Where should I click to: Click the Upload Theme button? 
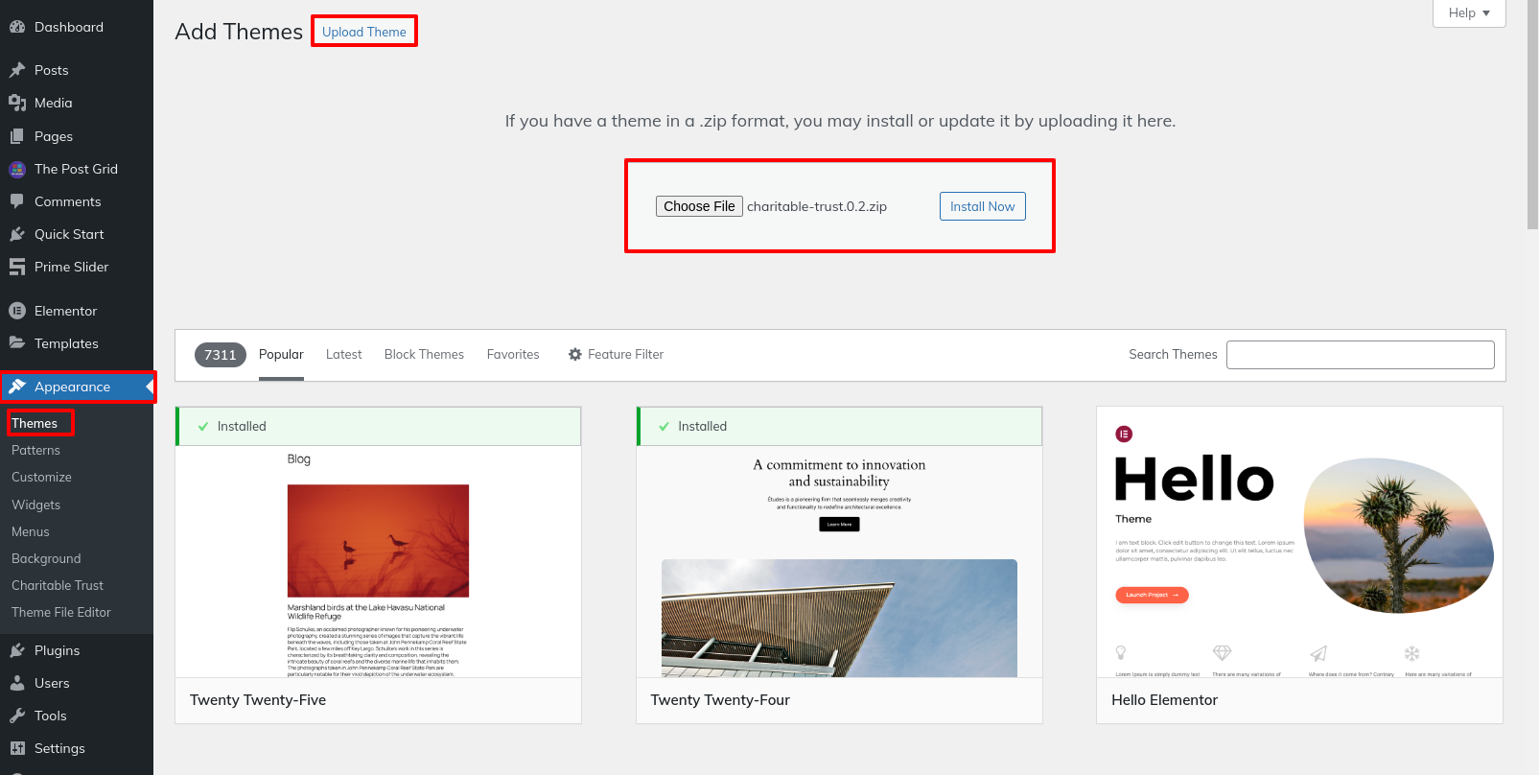364,32
